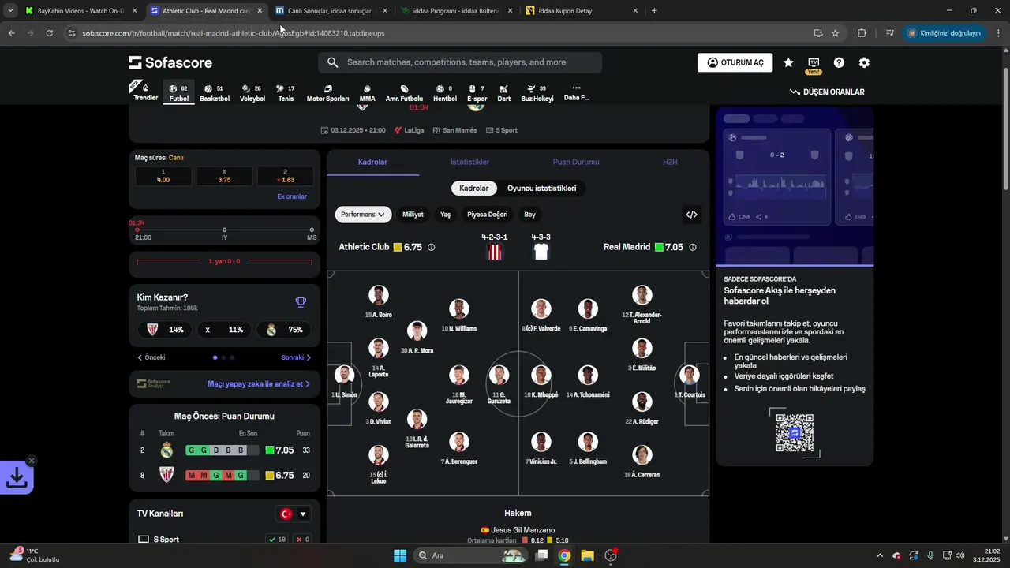The height and width of the screenshot is (568, 1010).
Task: Click info icon next to Athletic Club rating
Action: tap(431, 247)
